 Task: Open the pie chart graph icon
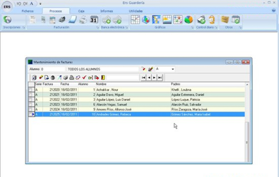[x=188, y=20]
